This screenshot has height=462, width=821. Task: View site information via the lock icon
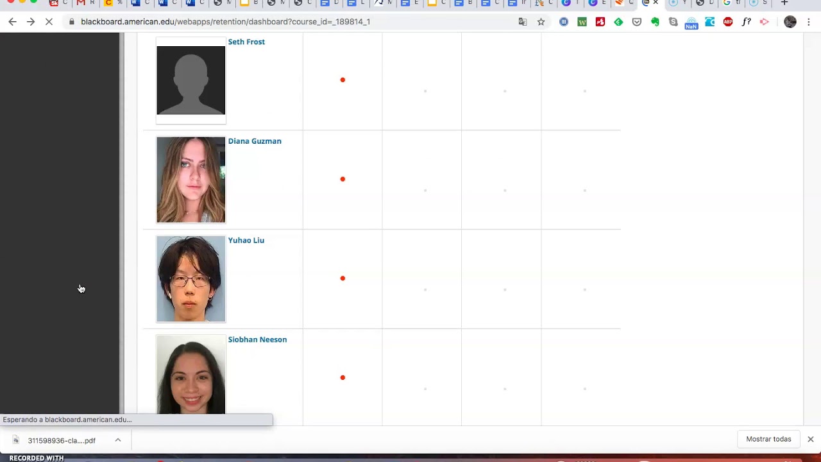(x=72, y=22)
